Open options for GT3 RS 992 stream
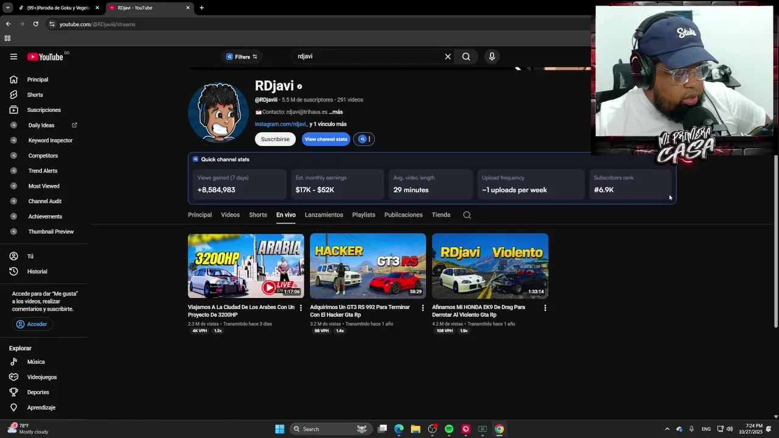This screenshot has height=438, width=779. tap(423, 308)
